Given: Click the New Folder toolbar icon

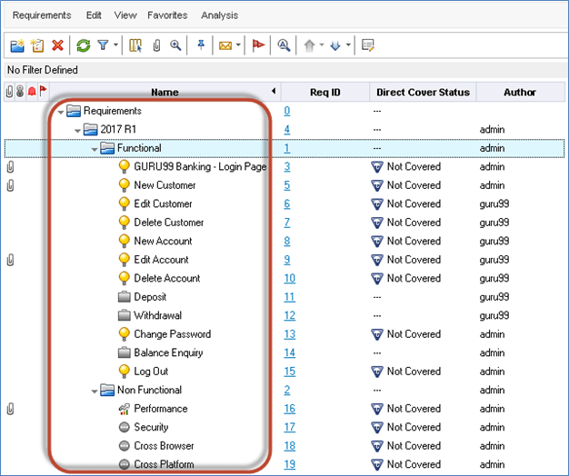Looking at the screenshot, I should [17, 45].
